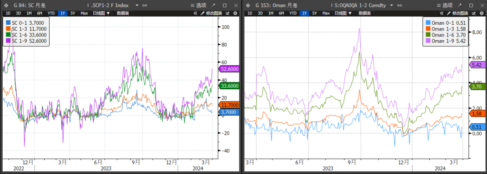
Task: Click the link chain icon beside S:OQAOQA 1-2 Comdty
Action: pyautogui.click(x=400, y=5)
